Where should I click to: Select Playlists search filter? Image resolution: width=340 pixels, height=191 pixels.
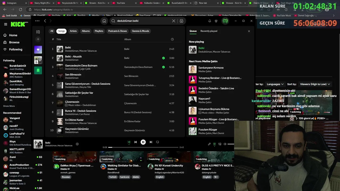click(x=99, y=31)
